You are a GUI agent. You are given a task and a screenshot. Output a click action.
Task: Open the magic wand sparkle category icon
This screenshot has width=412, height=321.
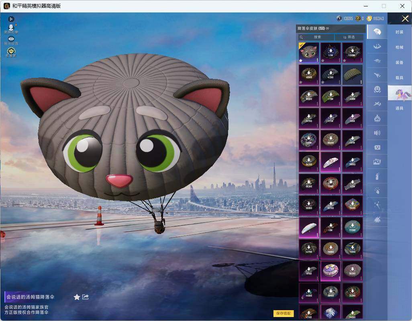click(x=377, y=205)
